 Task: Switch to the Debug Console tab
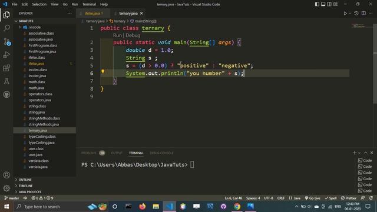pyautogui.click(x=161, y=153)
